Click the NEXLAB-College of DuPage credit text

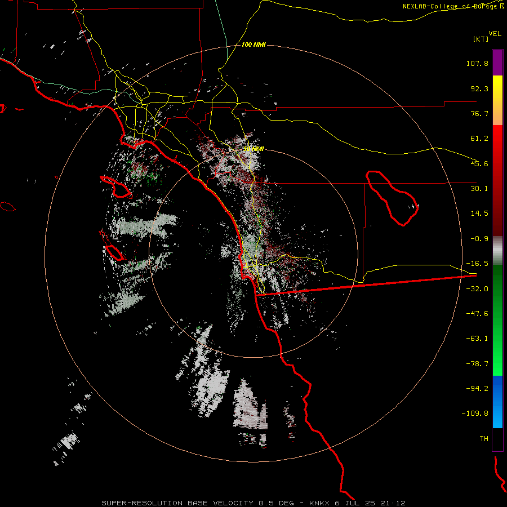(x=453, y=6)
